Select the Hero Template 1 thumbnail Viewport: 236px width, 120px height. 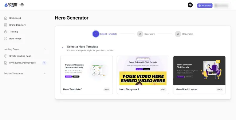[x=87, y=71]
